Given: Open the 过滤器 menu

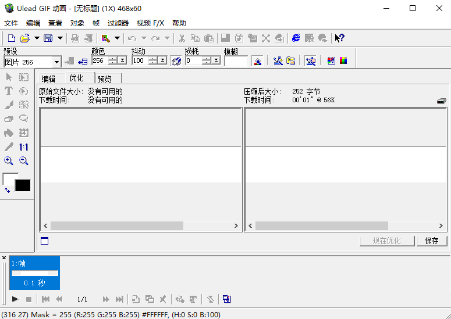Looking at the screenshot, I should pyautogui.click(x=118, y=23).
